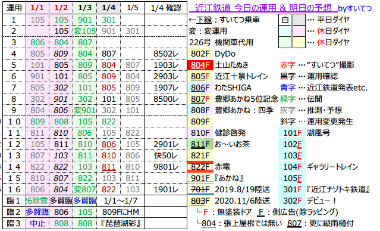380x231 pixels.
Task: Select the 中止 cell in 臨3 row
Action: (x=37, y=223)
